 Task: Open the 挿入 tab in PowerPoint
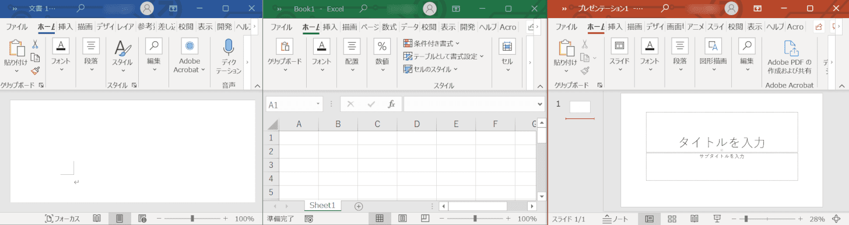[615, 27]
